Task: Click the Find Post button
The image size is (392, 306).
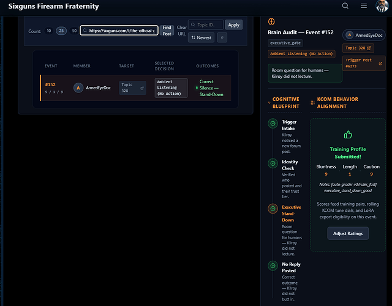Action: click(x=167, y=31)
